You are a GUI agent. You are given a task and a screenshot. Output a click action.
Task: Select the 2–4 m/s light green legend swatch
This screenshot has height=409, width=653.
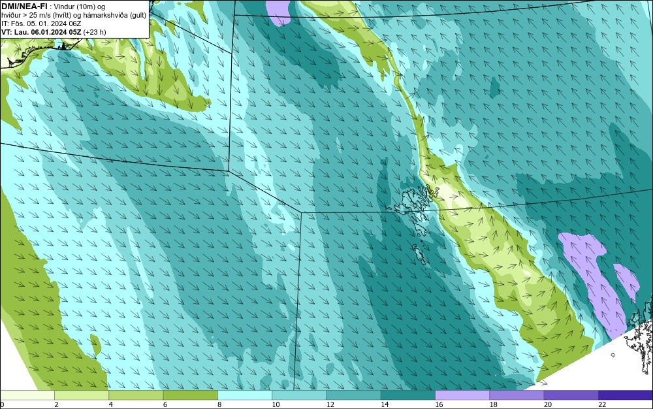click(x=82, y=395)
